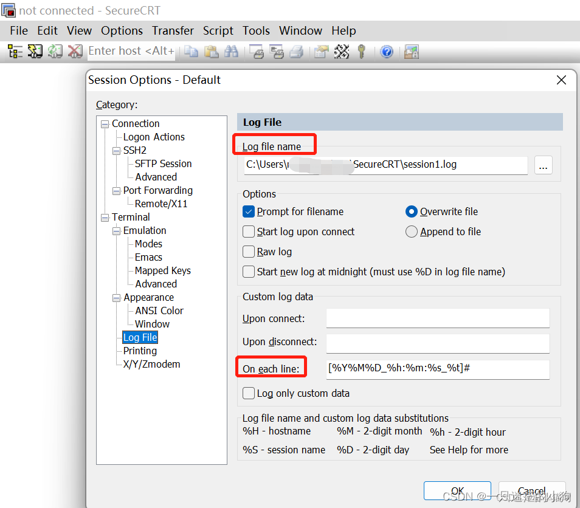
Task: Open the Window menu
Action: [300, 31]
